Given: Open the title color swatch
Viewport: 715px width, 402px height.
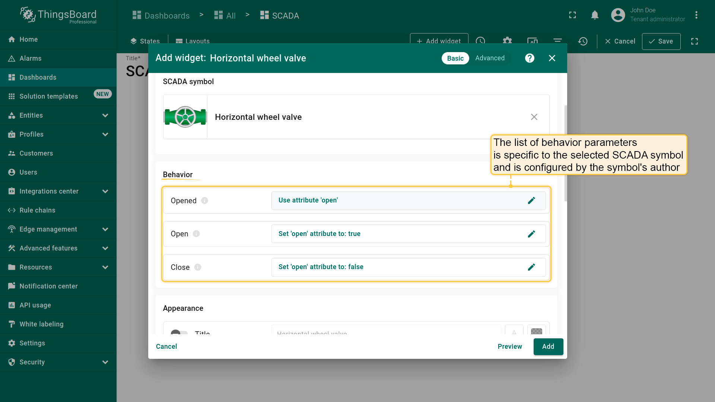Looking at the screenshot, I should point(536,331).
